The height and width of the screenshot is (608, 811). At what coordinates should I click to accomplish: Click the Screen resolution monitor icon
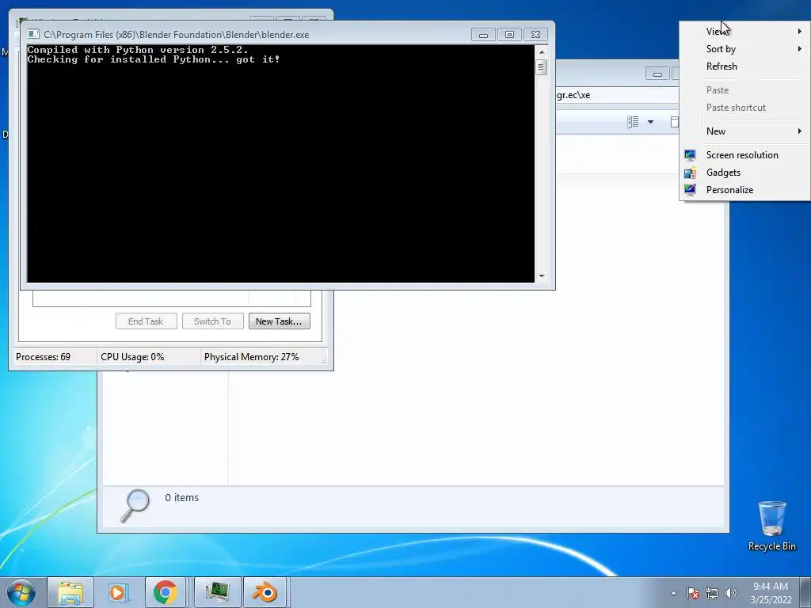pos(690,155)
